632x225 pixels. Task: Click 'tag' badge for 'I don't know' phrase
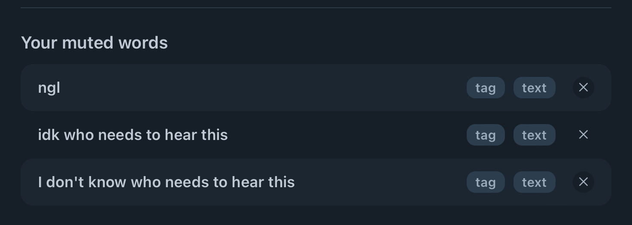pyautogui.click(x=485, y=182)
